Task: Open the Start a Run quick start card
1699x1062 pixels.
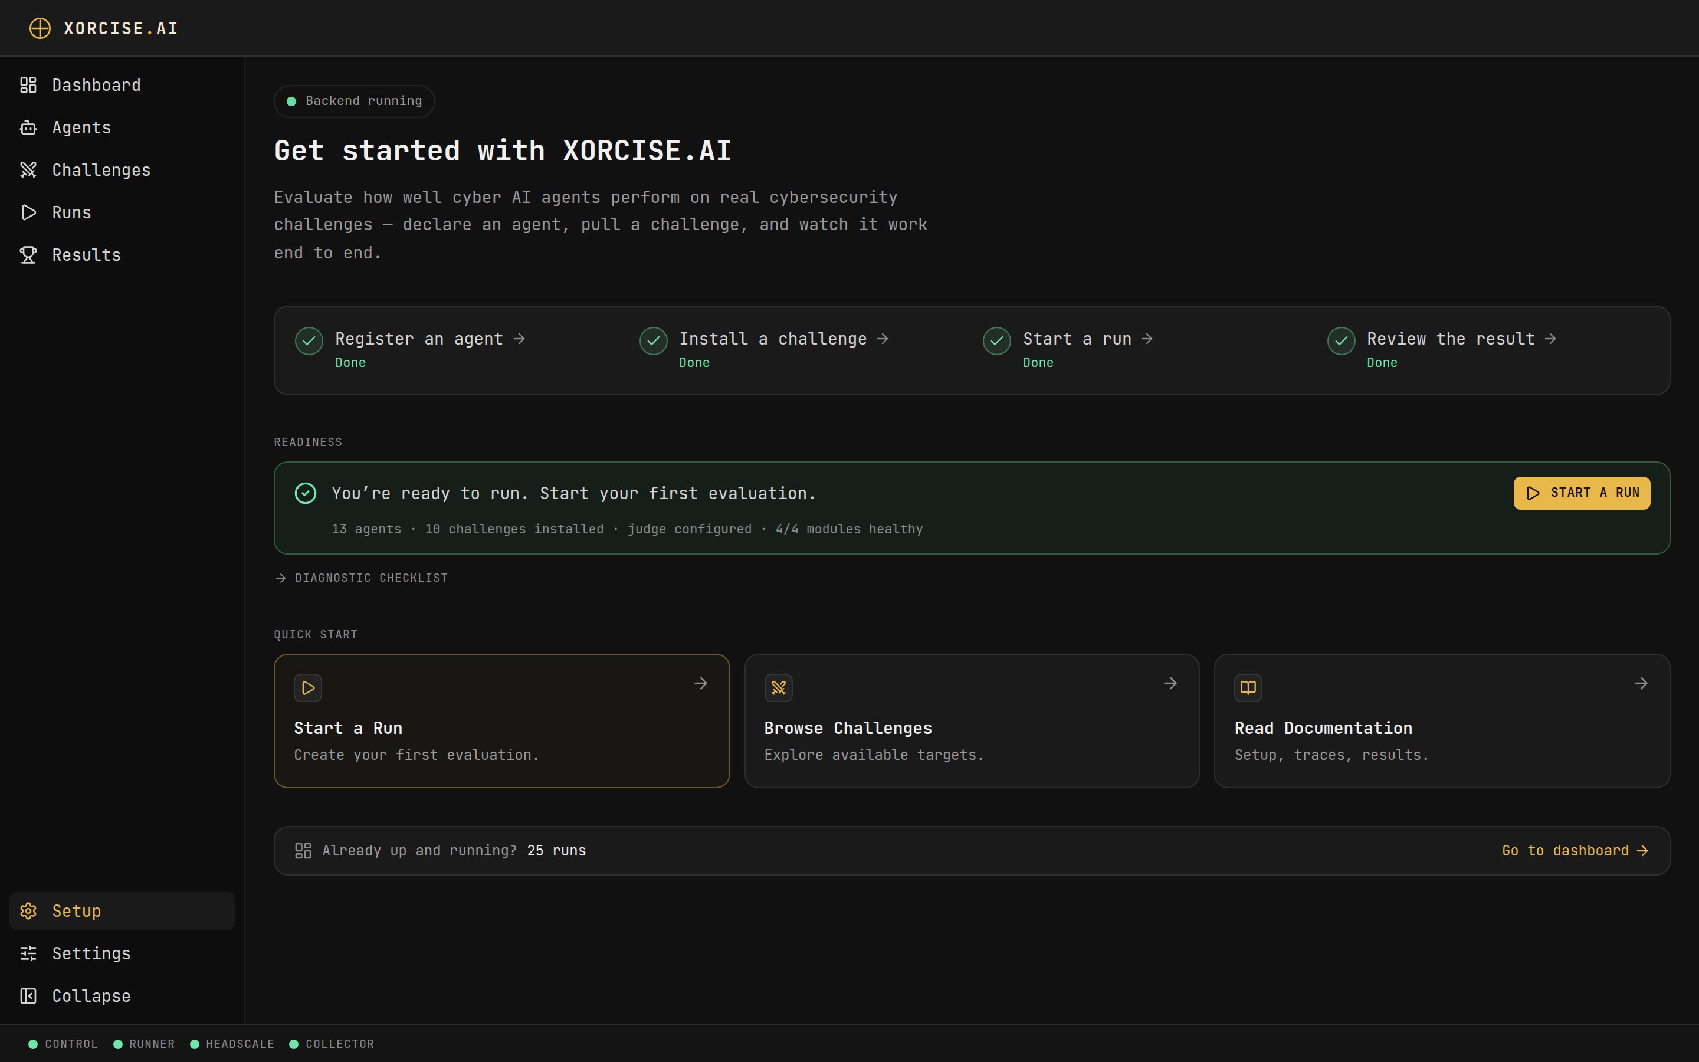Action: pos(501,720)
